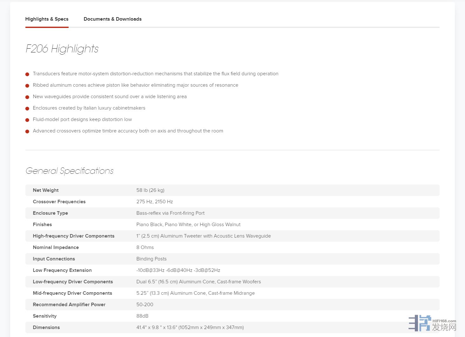Viewport: 465px width, 337px height.
Task: Click the red bullet beside Transducers feature
Action: tap(27, 74)
